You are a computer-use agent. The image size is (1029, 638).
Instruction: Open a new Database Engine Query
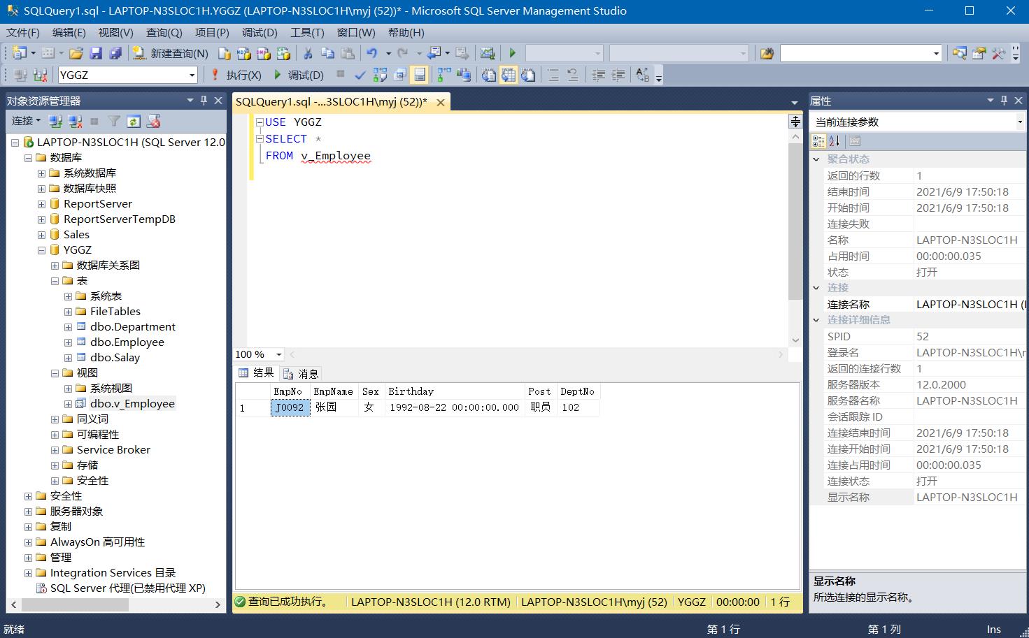click(225, 53)
